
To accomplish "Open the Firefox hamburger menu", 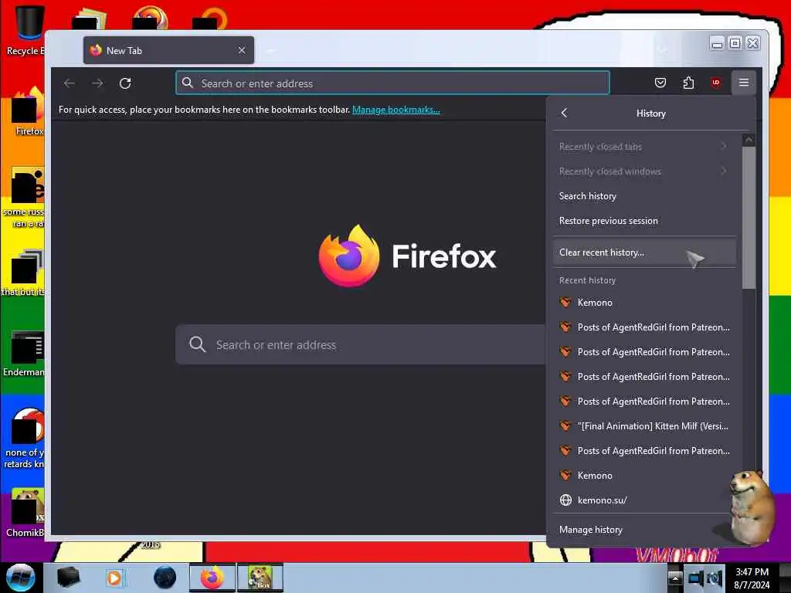I will click(743, 83).
